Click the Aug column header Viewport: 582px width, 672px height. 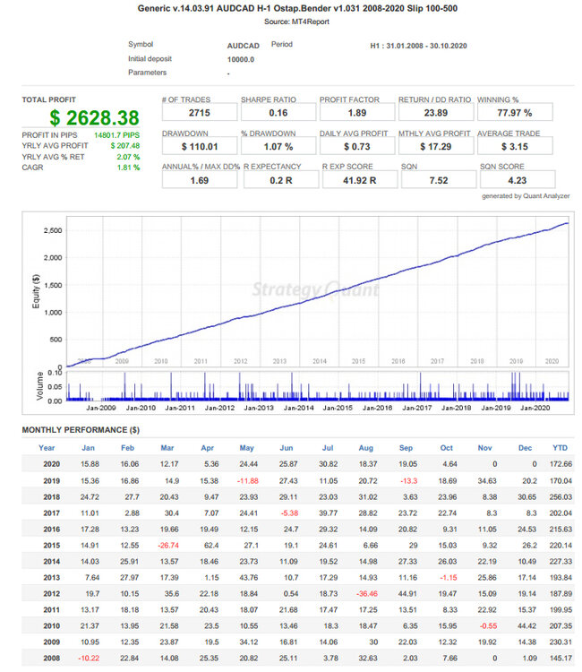tap(365, 448)
